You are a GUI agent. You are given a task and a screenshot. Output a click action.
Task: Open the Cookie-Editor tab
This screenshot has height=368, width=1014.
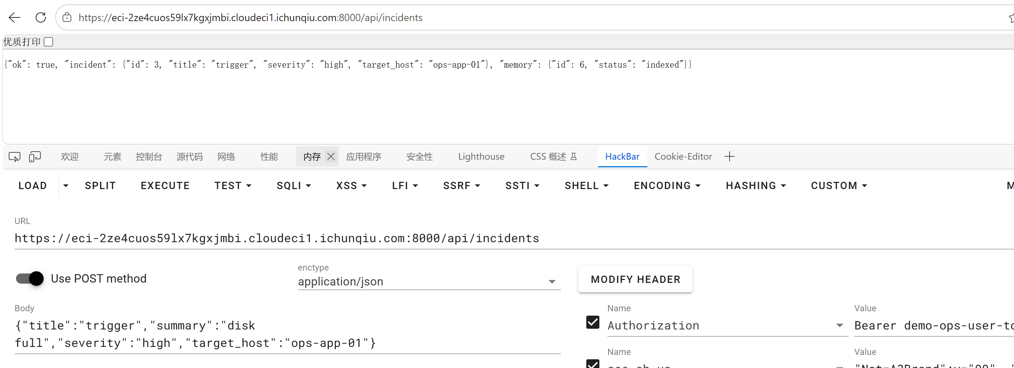pos(683,157)
